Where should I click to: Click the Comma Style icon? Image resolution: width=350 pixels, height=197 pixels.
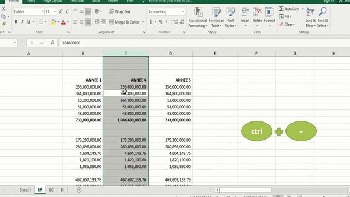coord(167,22)
